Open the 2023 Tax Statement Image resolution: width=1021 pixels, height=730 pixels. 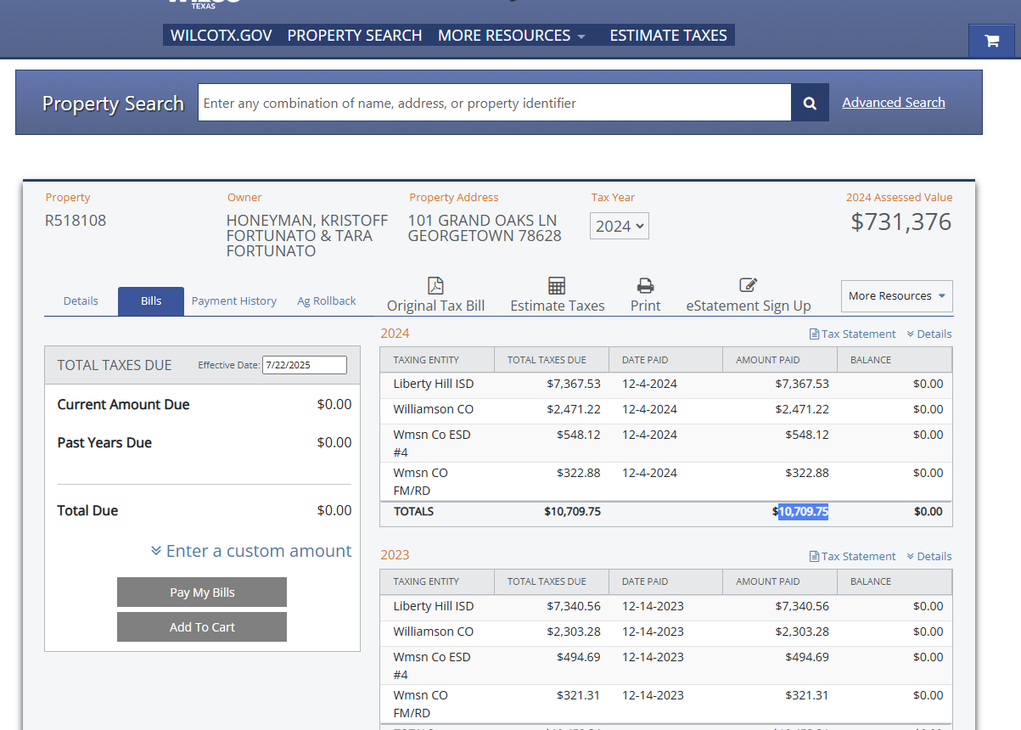[x=852, y=556]
